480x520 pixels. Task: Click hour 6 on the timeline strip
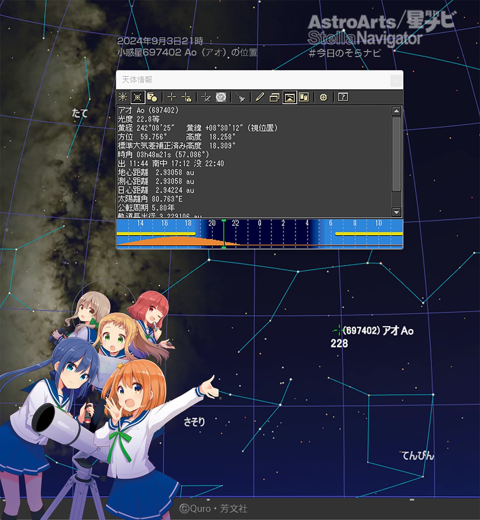(331, 223)
